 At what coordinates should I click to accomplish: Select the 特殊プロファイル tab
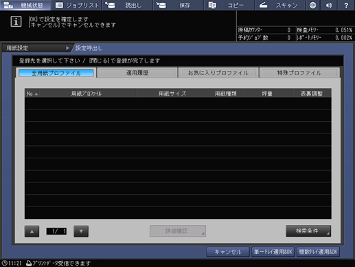pyautogui.click(x=299, y=73)
